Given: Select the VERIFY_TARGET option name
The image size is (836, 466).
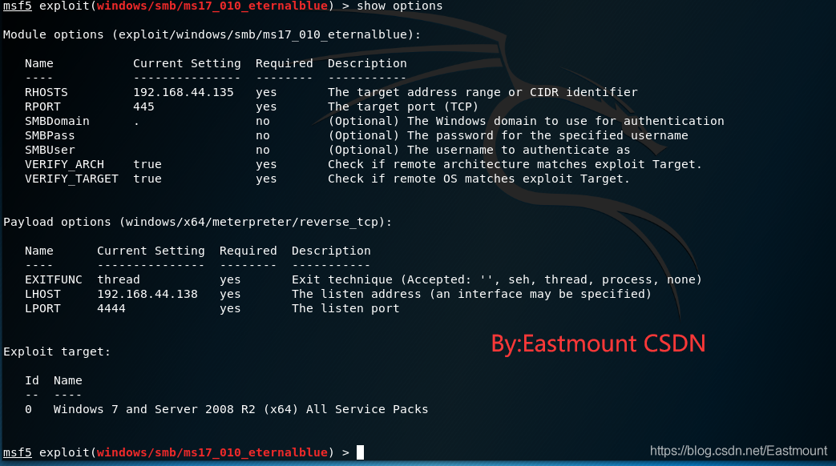Looking at the screenshot, I should [71, 179].
